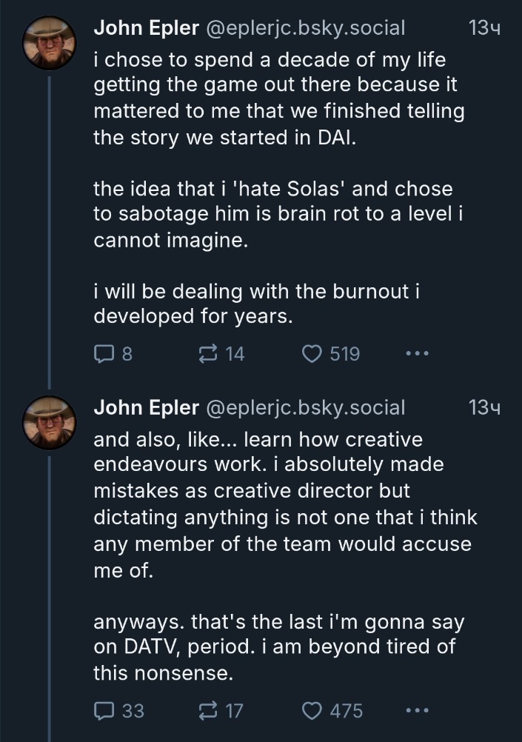Open John Epler's name link in the first post
522x742 pixels.
tap(146, 29)
